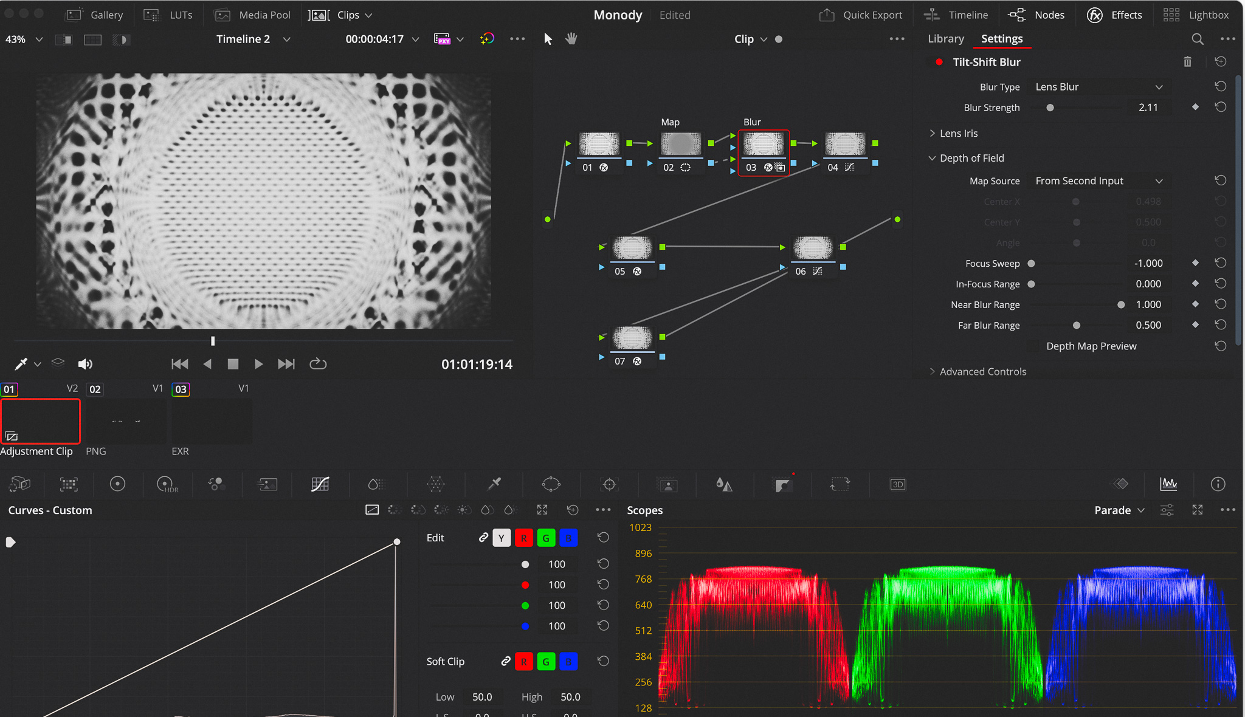Disable Tilt-Shift Blur with the red toggle
1245x717 pixels.
[939, 62]
